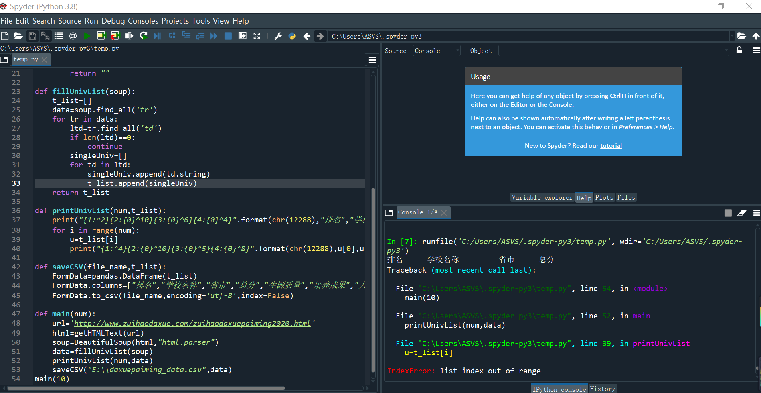This screenshot has height=393, width=761.
Task: Expand the Object combo box arrow
Action: [x=726, y=51]
